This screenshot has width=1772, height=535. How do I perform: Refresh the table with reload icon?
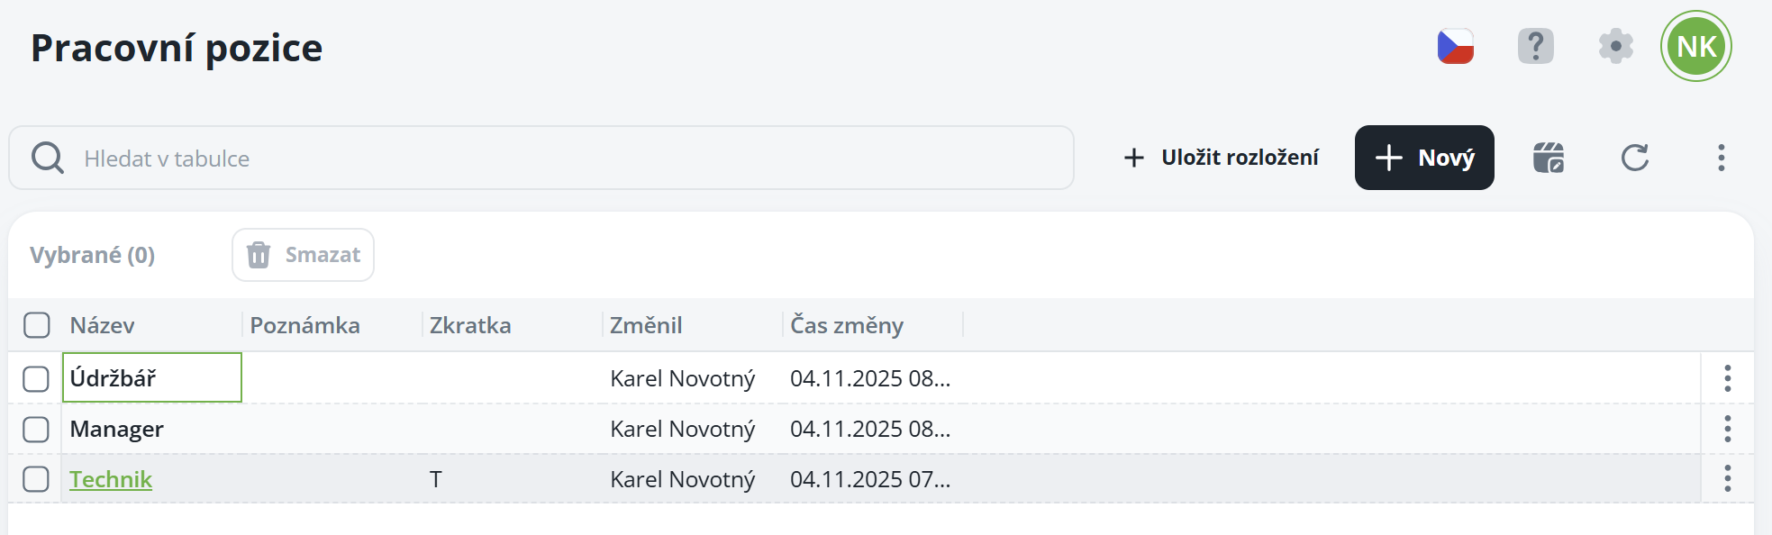coord(1634,158)
